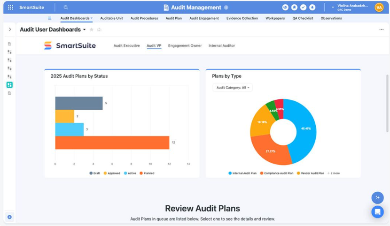Click the orange Planned bar valued 12

point(112,143)
